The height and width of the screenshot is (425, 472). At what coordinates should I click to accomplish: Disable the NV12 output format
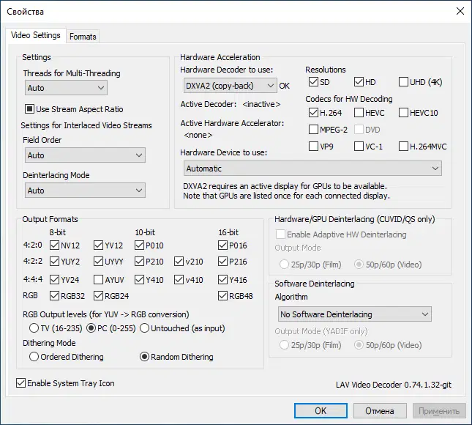point(55,245)
